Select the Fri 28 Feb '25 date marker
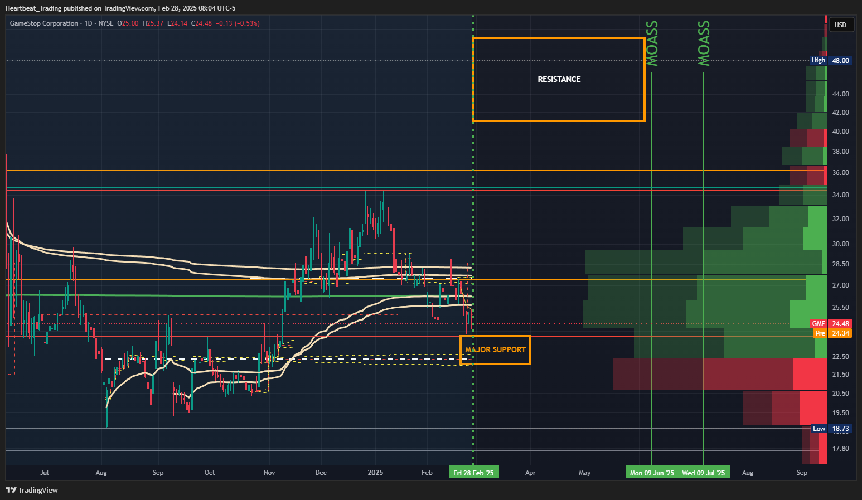The width and height of the screenshot is (862, 500). 473,473
